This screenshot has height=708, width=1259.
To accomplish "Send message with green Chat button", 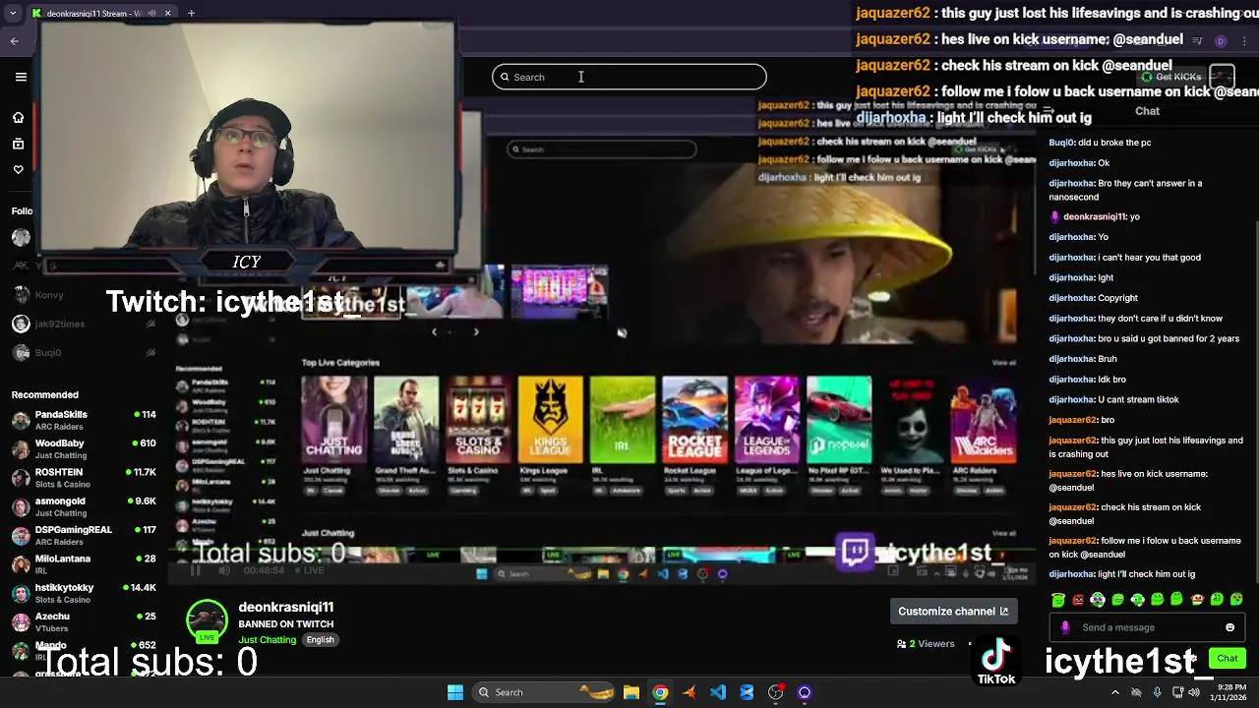I will [x=1228, y=658].
